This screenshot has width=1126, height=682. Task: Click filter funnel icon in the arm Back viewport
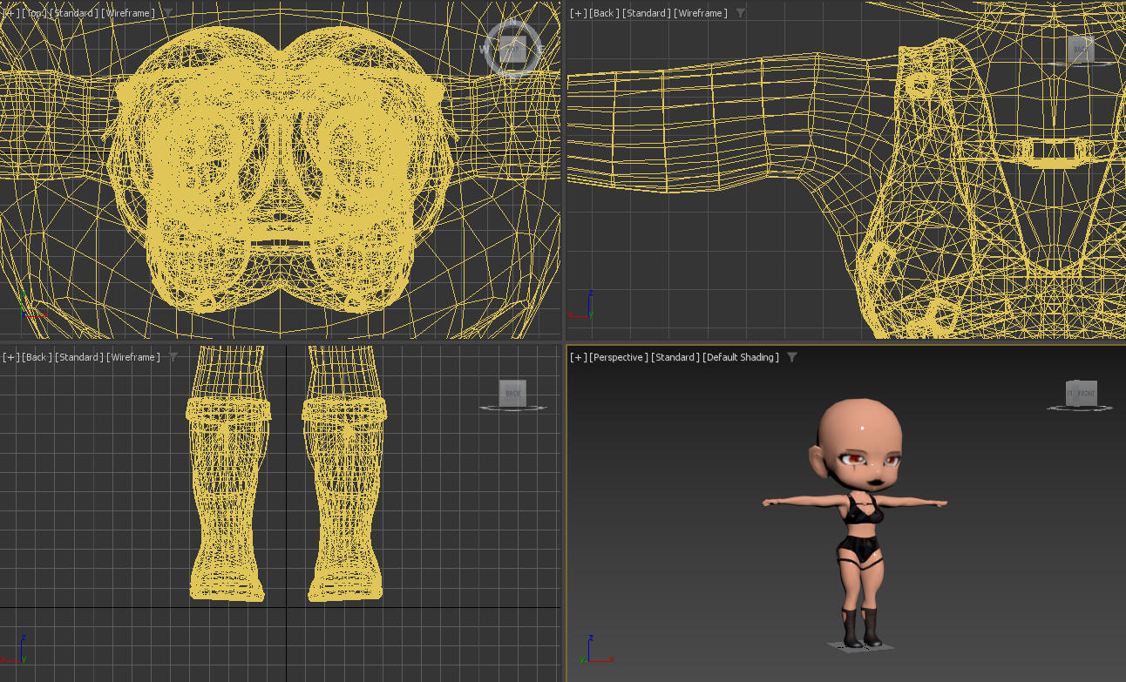click(x=741, y=13)
